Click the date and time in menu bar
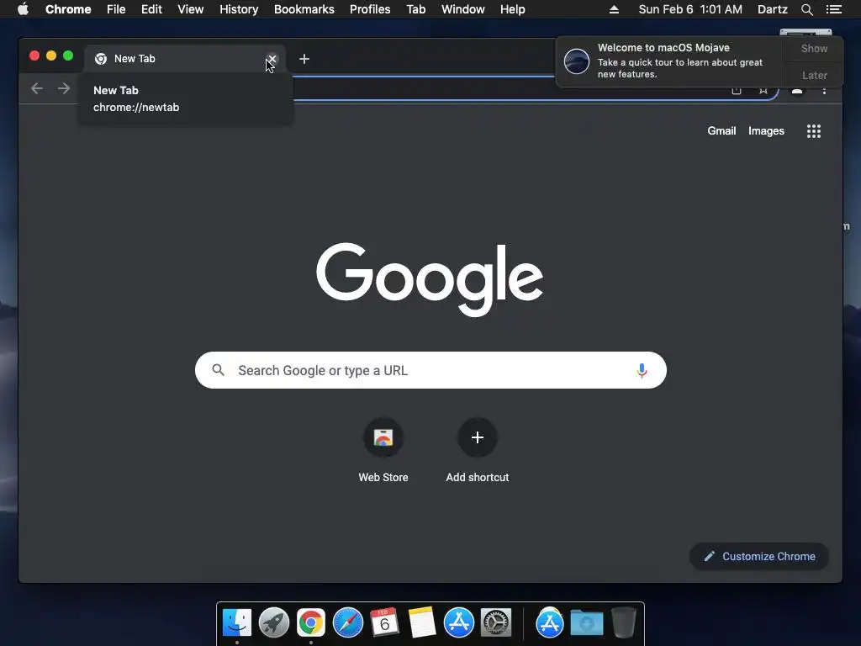This screenshot has height=646, width=861. (x=690, y=9)
